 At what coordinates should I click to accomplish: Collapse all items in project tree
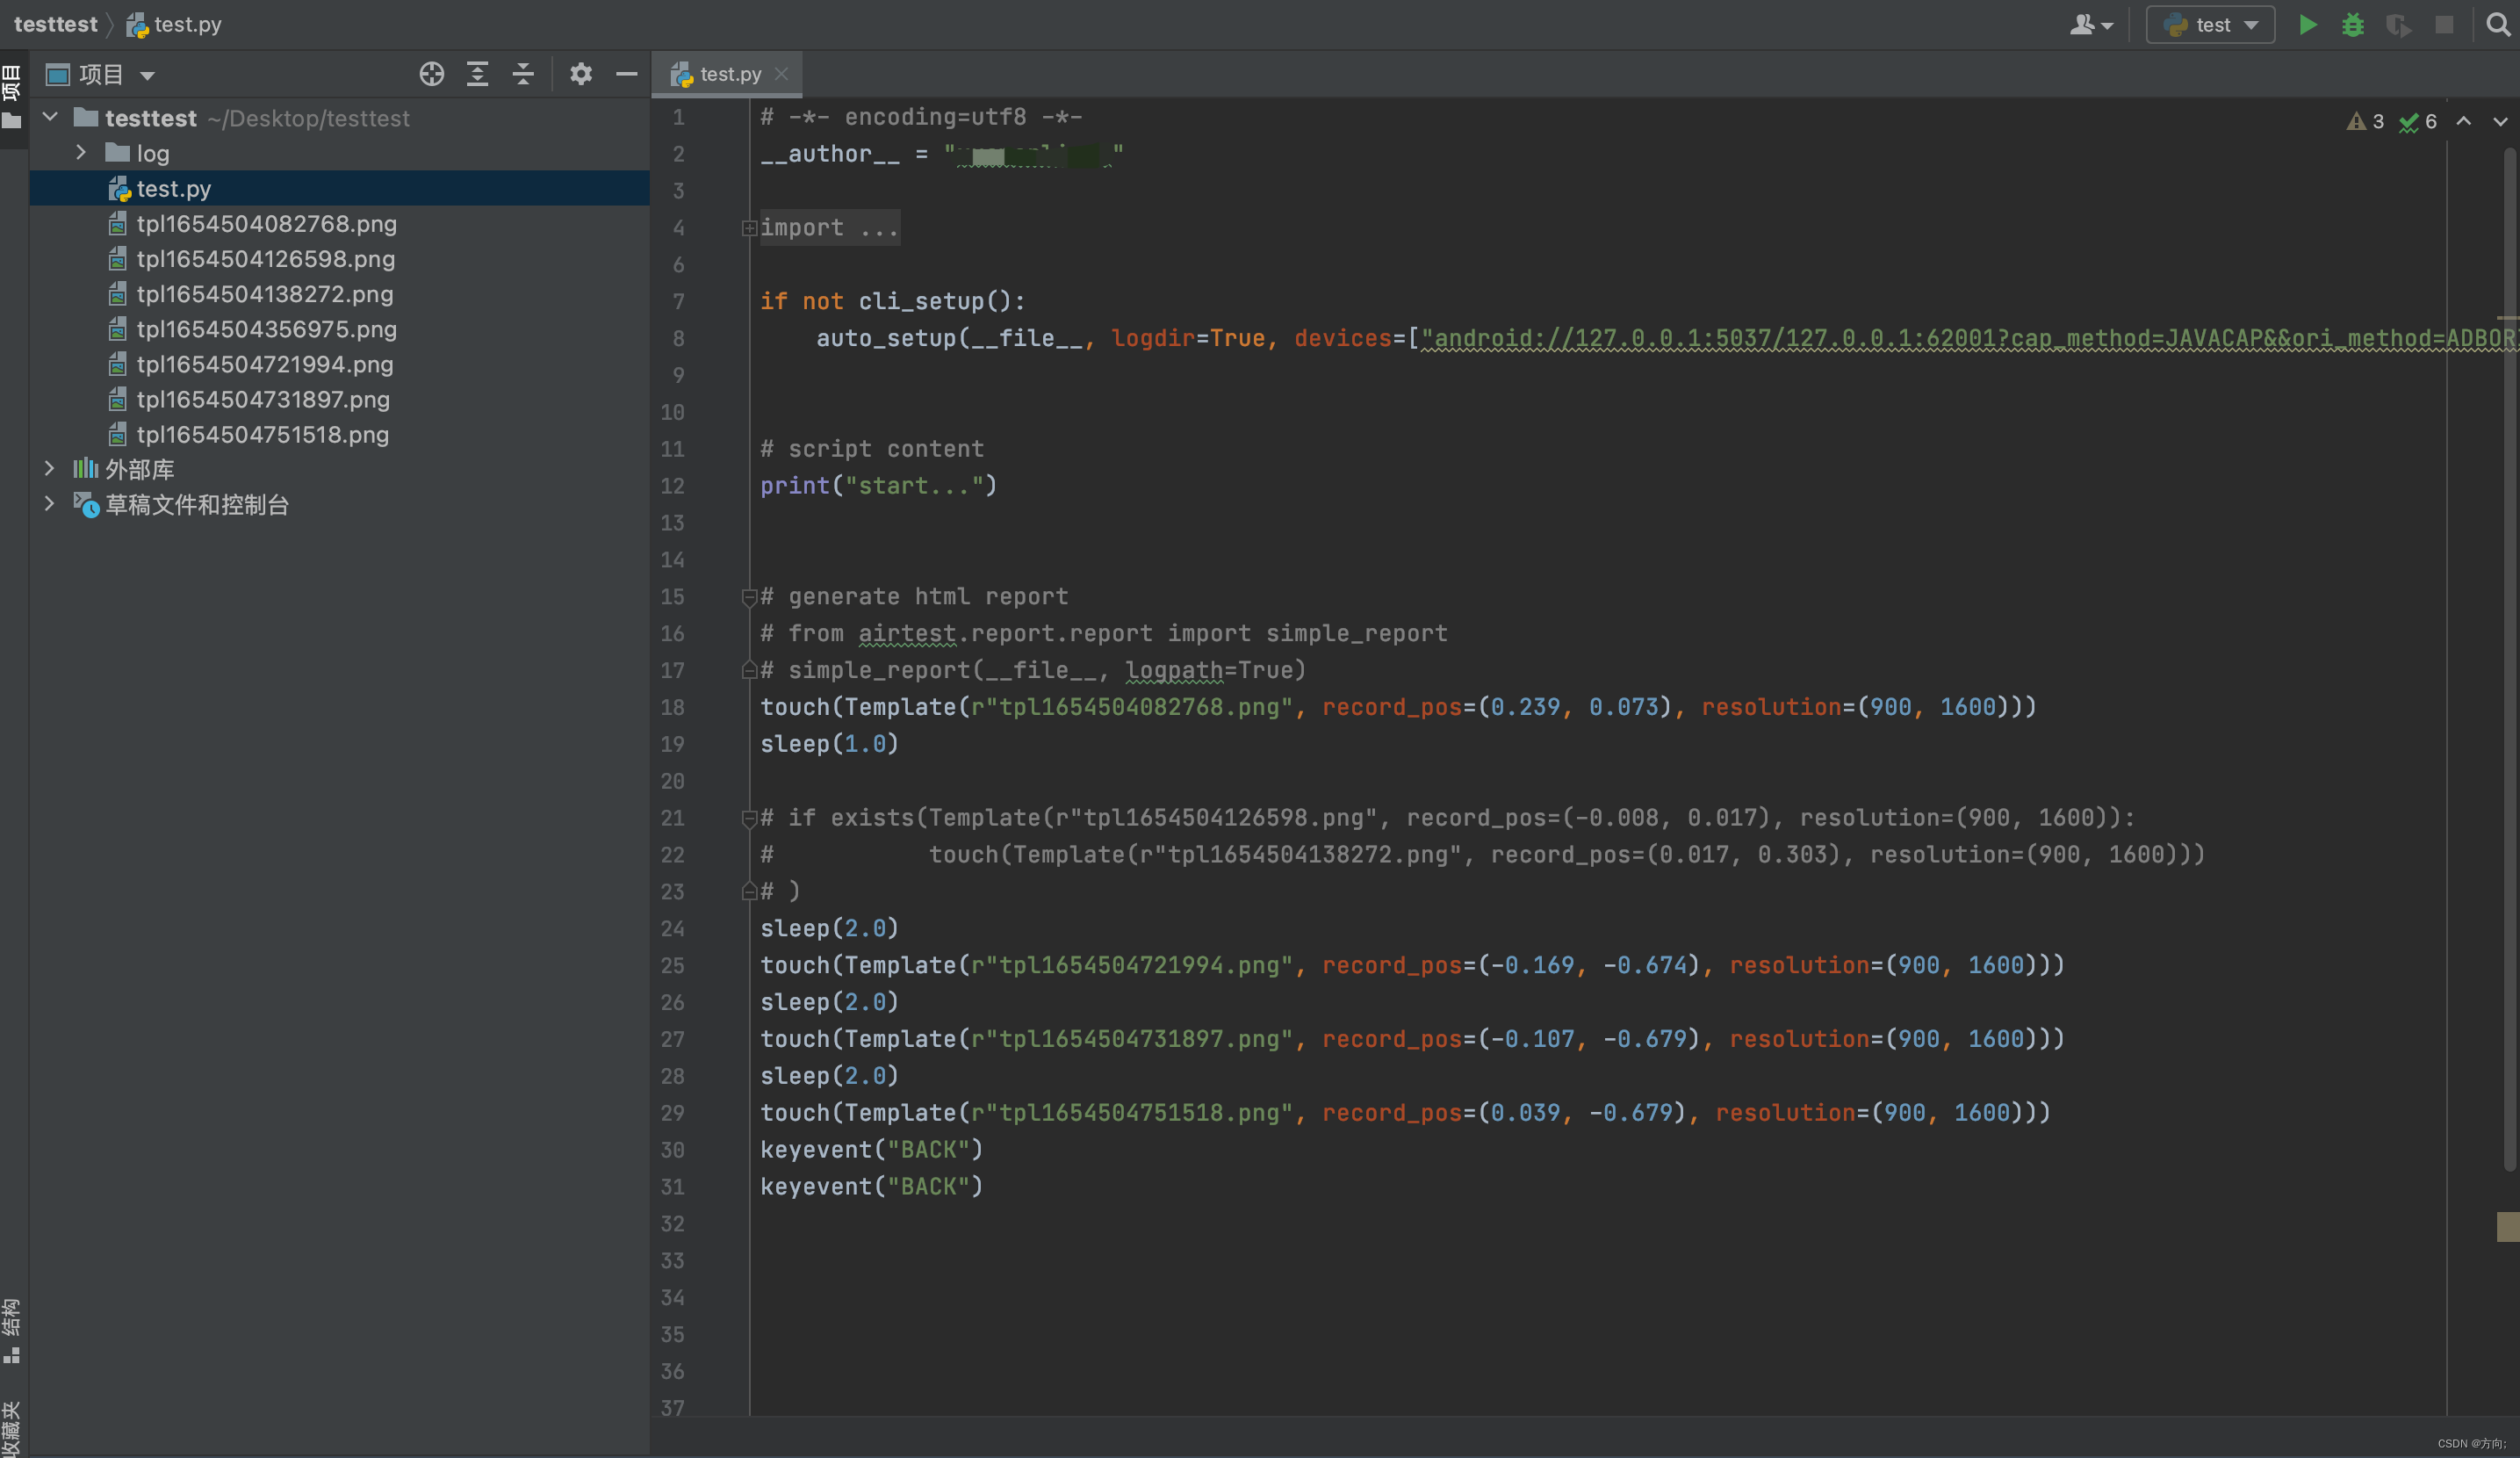[523, 74]
